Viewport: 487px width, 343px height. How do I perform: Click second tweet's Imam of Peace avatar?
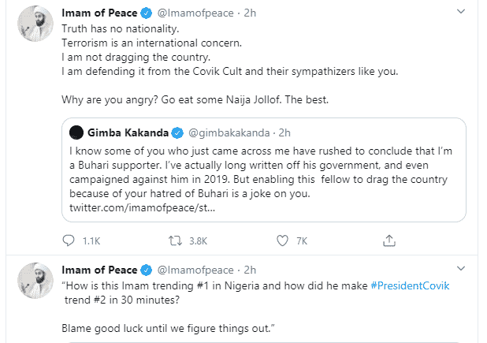(x=35, y=281)
